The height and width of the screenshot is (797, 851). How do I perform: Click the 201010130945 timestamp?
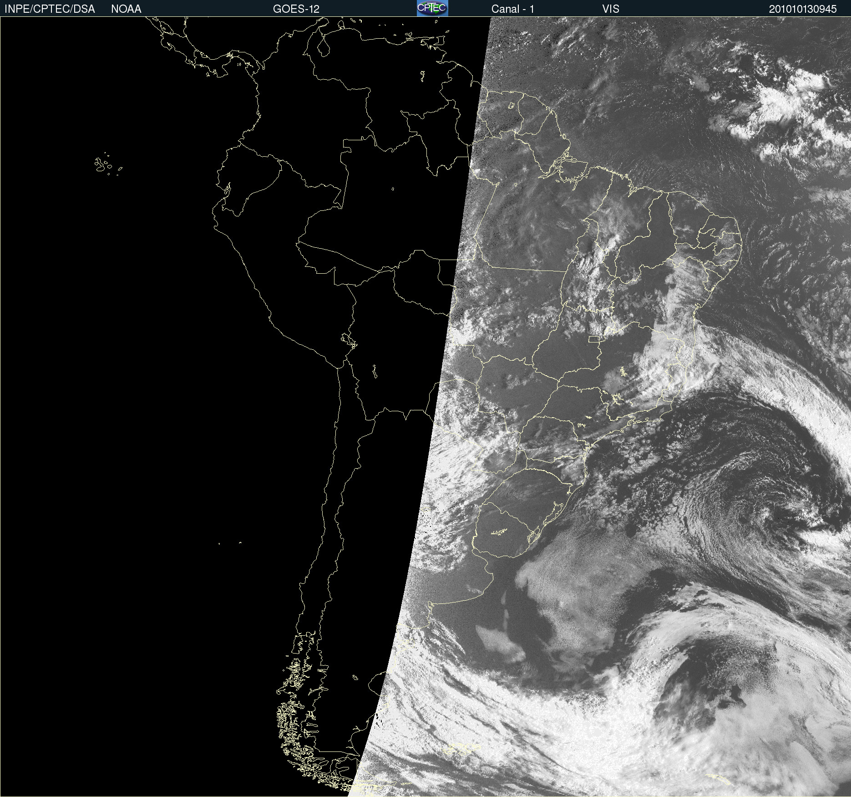click(x=803, y=9)
